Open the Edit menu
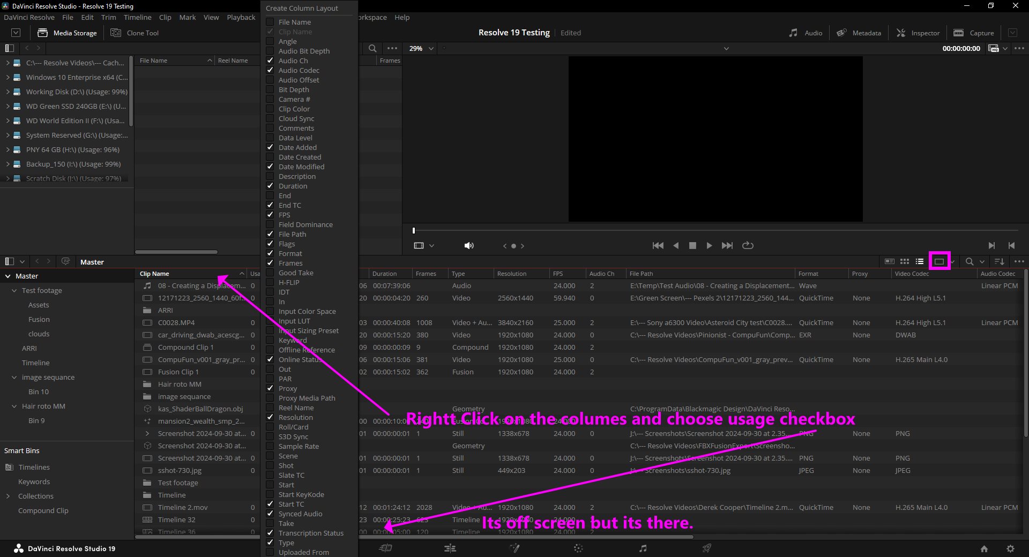This screenshot has width=1029, height=557. pos(87,17)
